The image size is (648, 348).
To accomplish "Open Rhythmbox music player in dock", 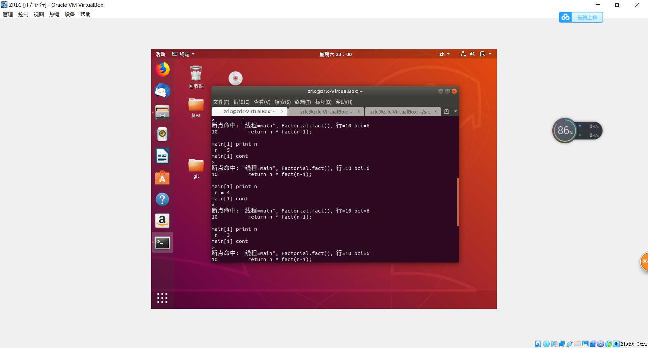I will pos(162,134).
